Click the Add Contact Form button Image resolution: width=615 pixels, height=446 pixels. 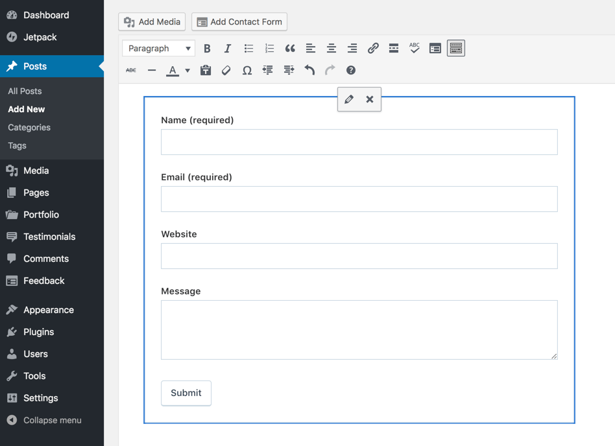239,21
